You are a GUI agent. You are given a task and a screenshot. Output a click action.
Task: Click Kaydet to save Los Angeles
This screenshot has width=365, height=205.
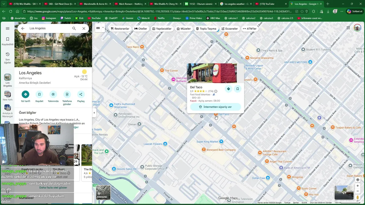point(39,97)
